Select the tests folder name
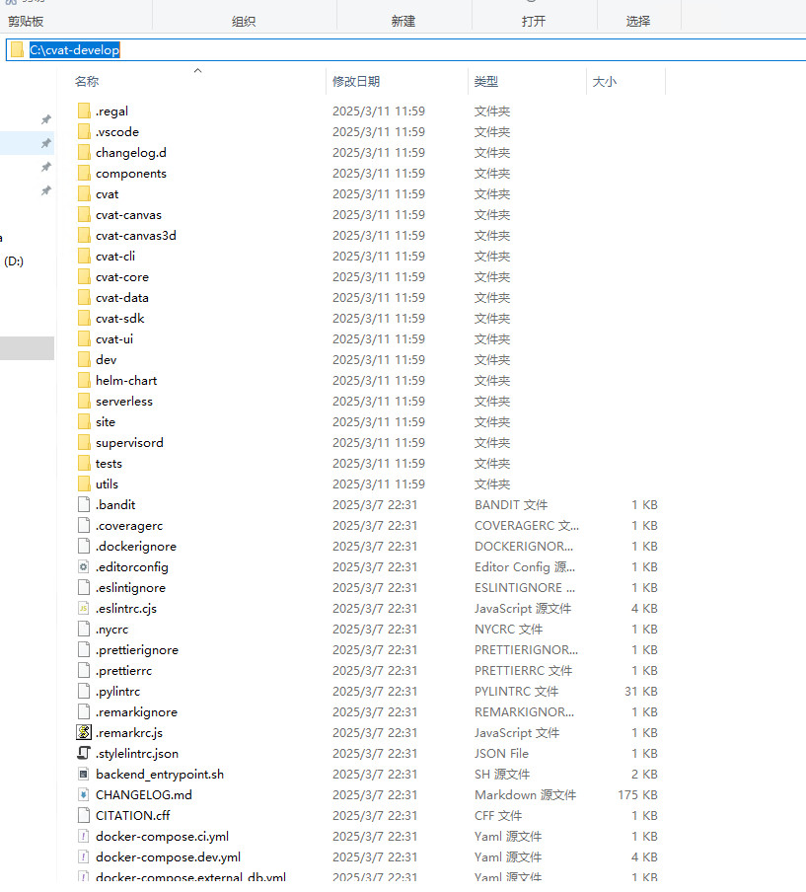 click(109, 463)
